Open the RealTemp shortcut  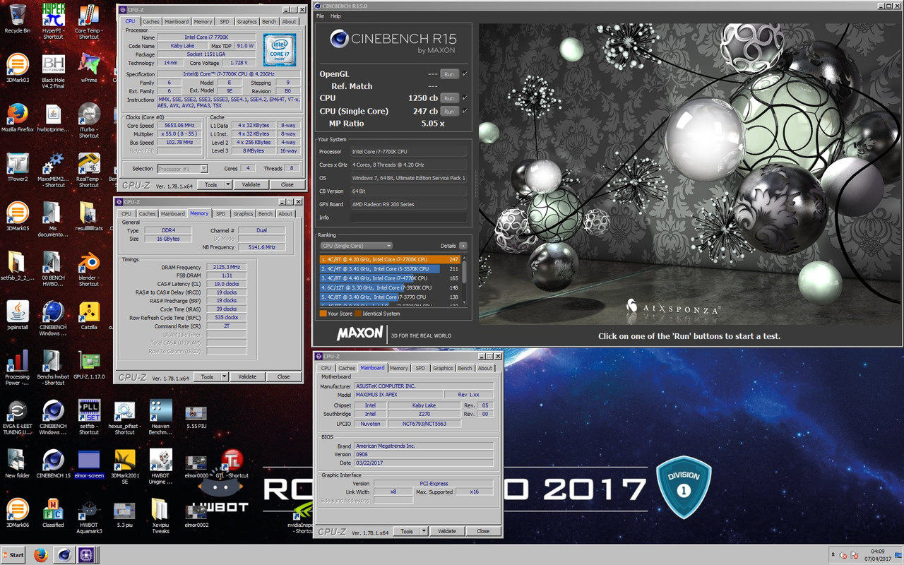point(88,169)
